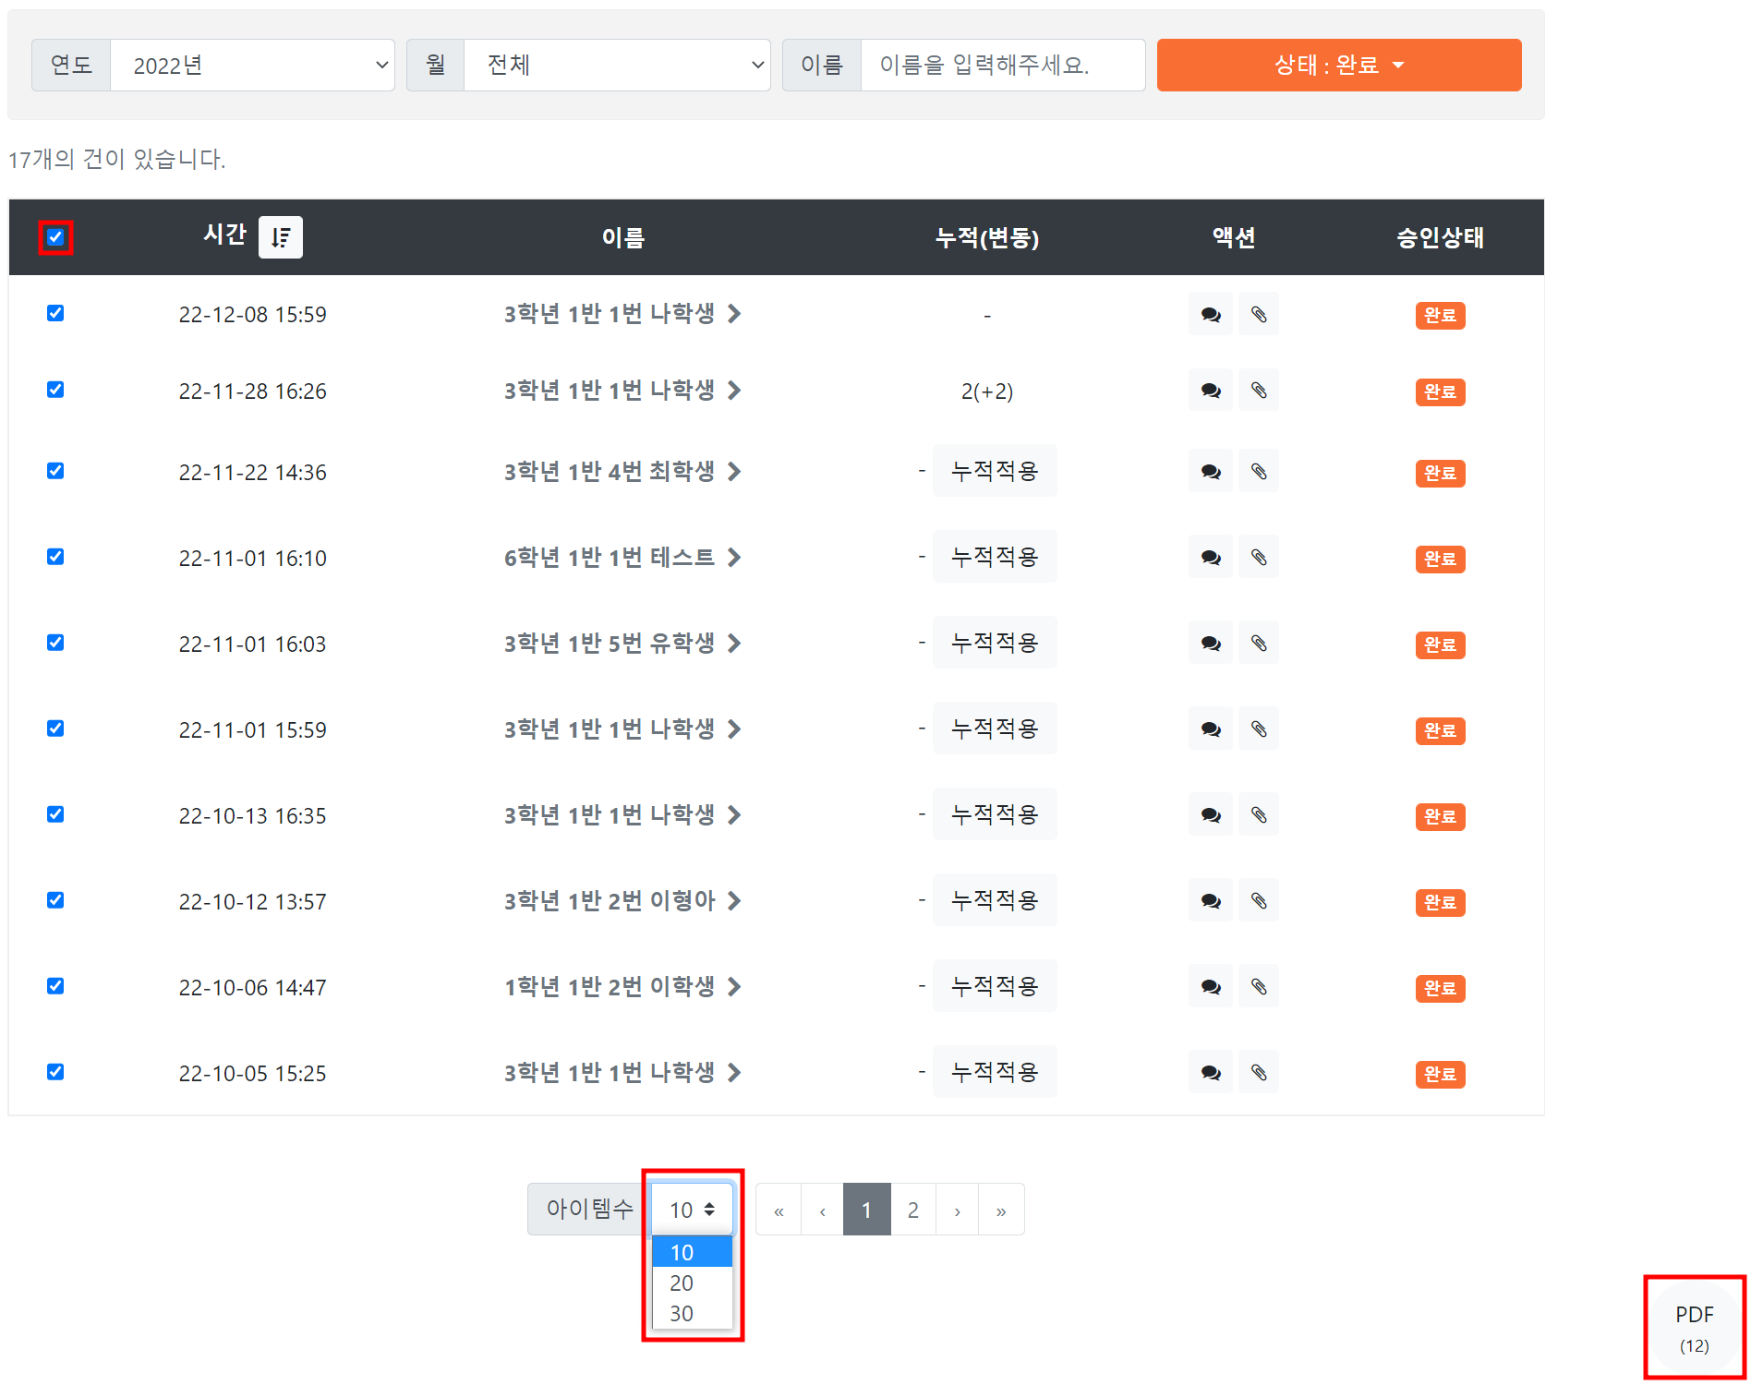Open attachment clip for 22-11-01 16:10 row
The width and height of the screenshot is (1751, 1385).
(x=1259, y=559)
